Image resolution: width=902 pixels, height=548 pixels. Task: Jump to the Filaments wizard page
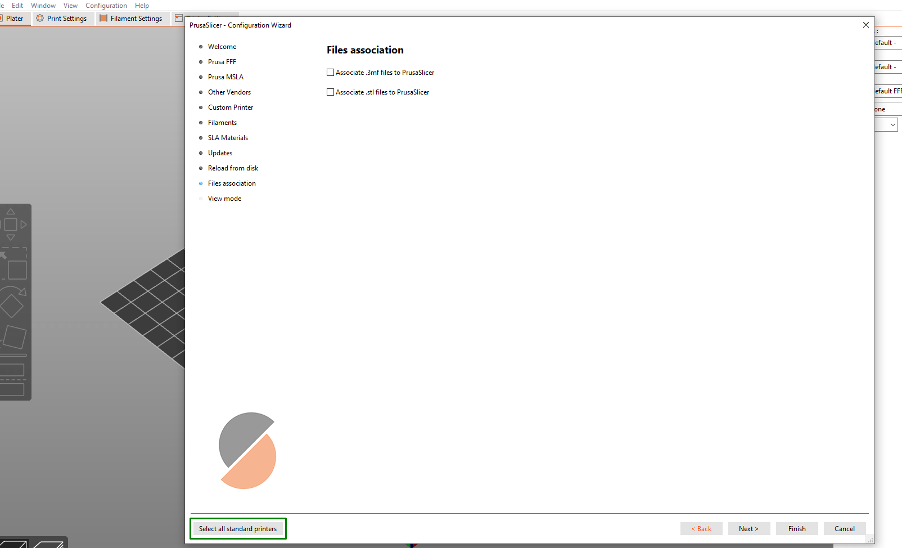pos(222,123)
